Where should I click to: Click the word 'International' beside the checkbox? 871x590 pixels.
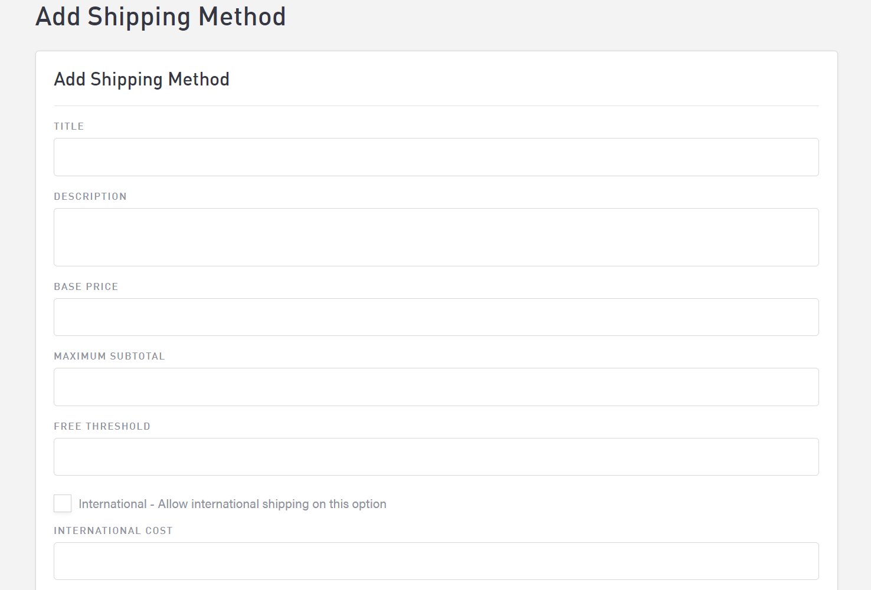click(x=113, y=504)
